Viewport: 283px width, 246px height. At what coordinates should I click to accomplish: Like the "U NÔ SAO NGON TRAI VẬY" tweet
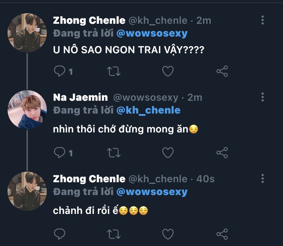pos(168,71)
